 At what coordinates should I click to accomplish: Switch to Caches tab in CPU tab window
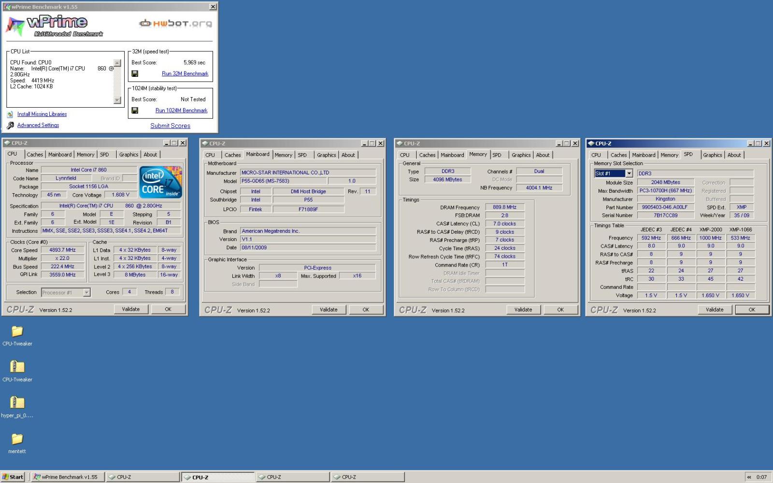click(x=35, y=155)
